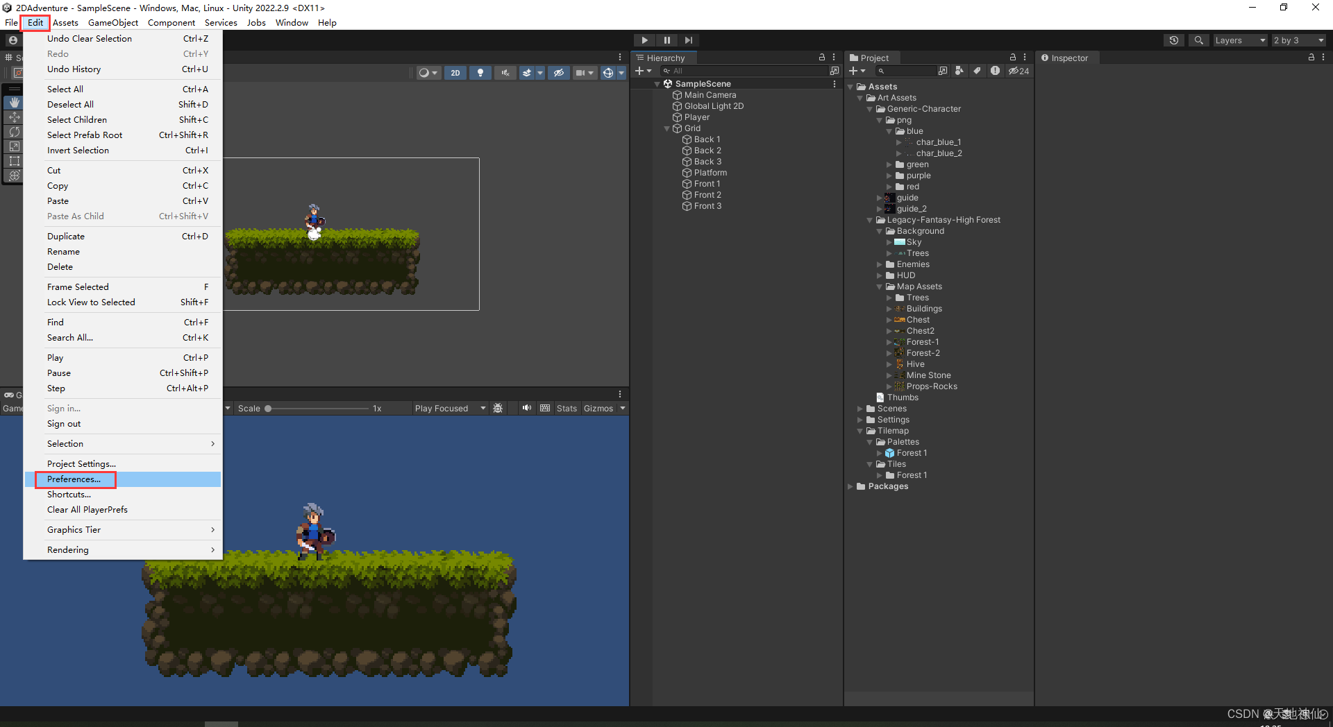
Task: Lock the Inspector panel
Action: point(1311,58)
